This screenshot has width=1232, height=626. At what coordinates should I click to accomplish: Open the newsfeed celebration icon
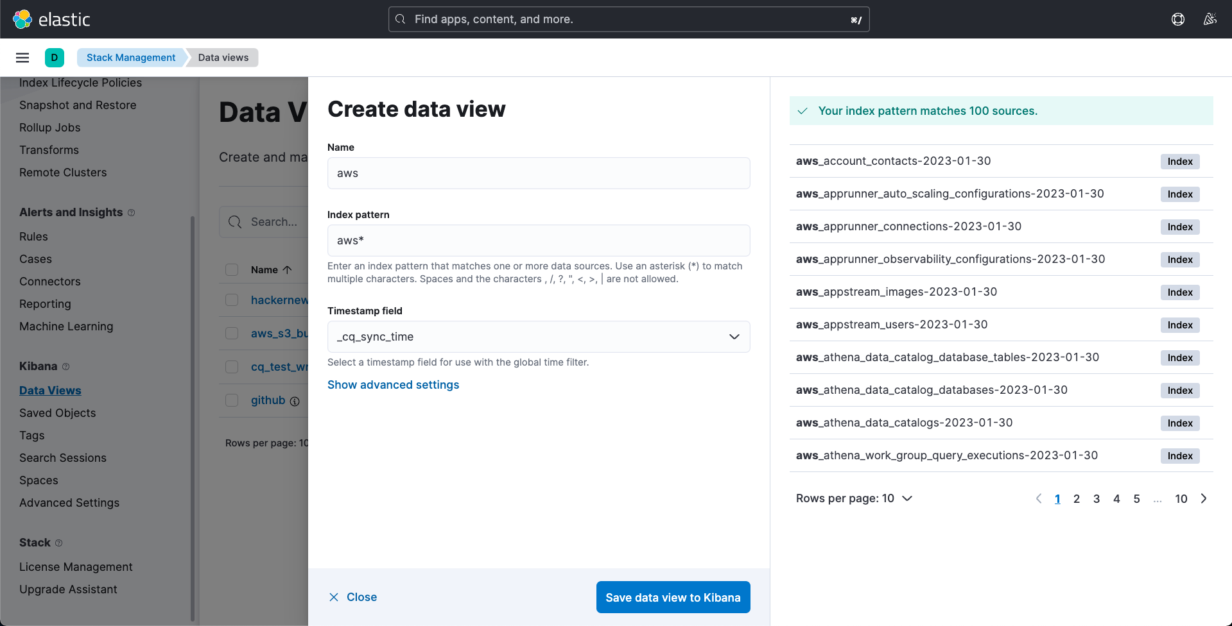[1210, 19]
